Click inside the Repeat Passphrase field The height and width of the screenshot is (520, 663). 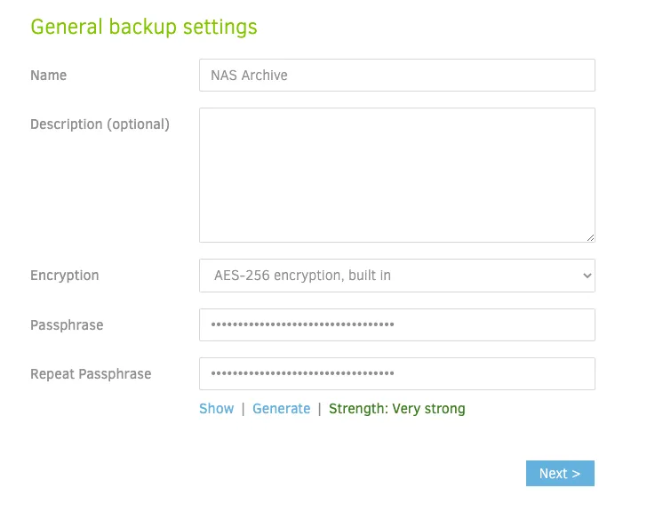pos(397,373)
